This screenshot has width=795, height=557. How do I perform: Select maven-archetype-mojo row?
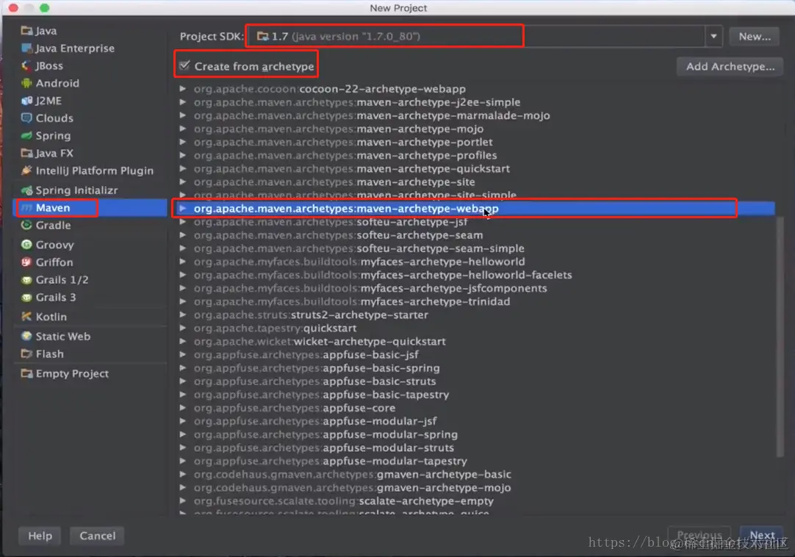(x=477, y=129)
